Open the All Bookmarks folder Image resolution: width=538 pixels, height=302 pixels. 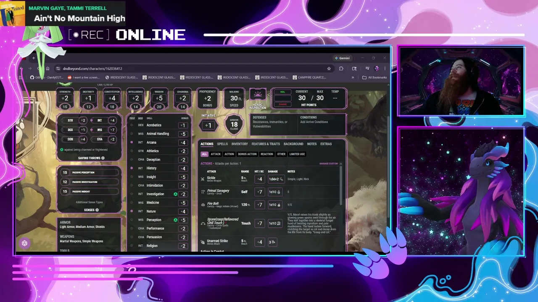(374, 77)
